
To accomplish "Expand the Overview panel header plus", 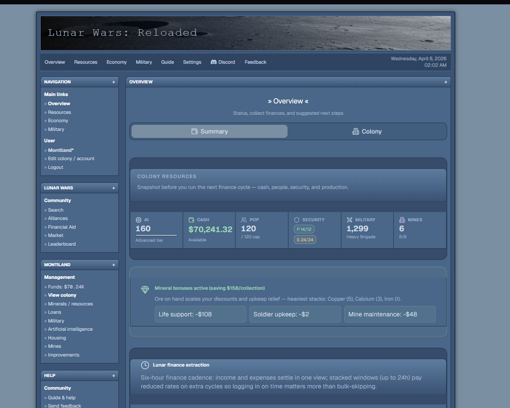I will (446, 82).
